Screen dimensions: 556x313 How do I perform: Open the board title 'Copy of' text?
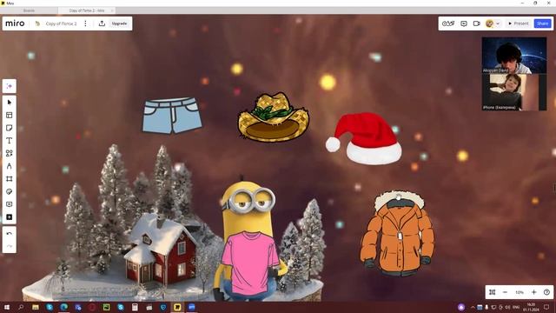[61, 23]
